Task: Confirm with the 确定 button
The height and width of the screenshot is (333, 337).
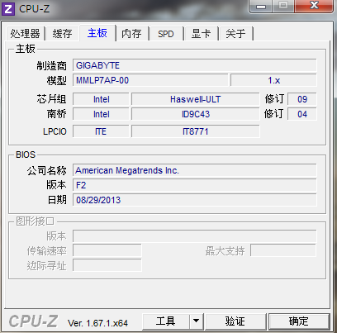Action: [x=299, y=321]
